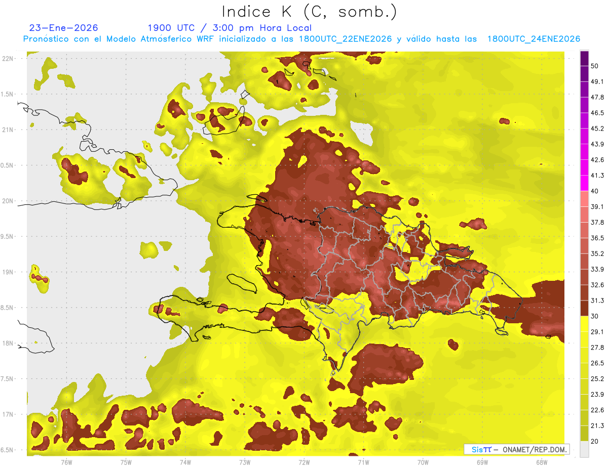Click legend value '47.8'
The height and width of the screenshot is (469, 608).
(x=597, y=97)
